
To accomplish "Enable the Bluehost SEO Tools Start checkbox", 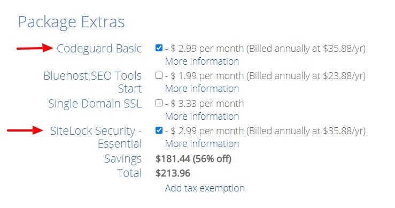I will pos(159,75).
